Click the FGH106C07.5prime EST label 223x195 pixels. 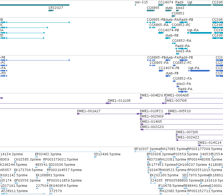[192, 165]
